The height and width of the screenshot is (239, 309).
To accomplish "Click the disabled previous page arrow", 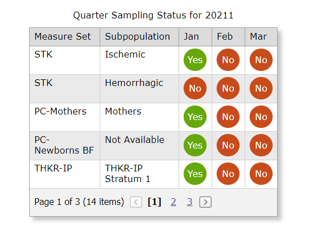I will pos(136,202).
